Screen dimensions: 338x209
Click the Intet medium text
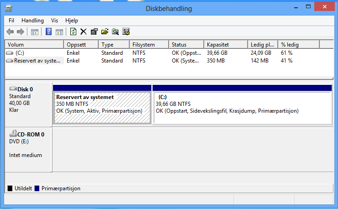tap(26, 155)
